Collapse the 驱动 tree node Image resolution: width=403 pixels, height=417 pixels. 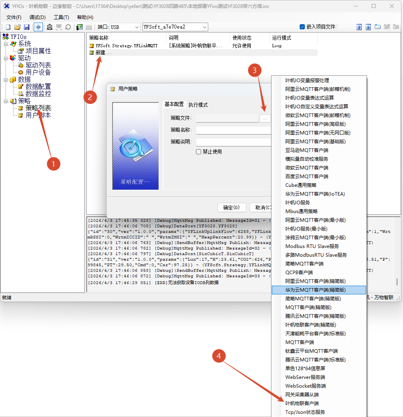click(x=6, y=58)
